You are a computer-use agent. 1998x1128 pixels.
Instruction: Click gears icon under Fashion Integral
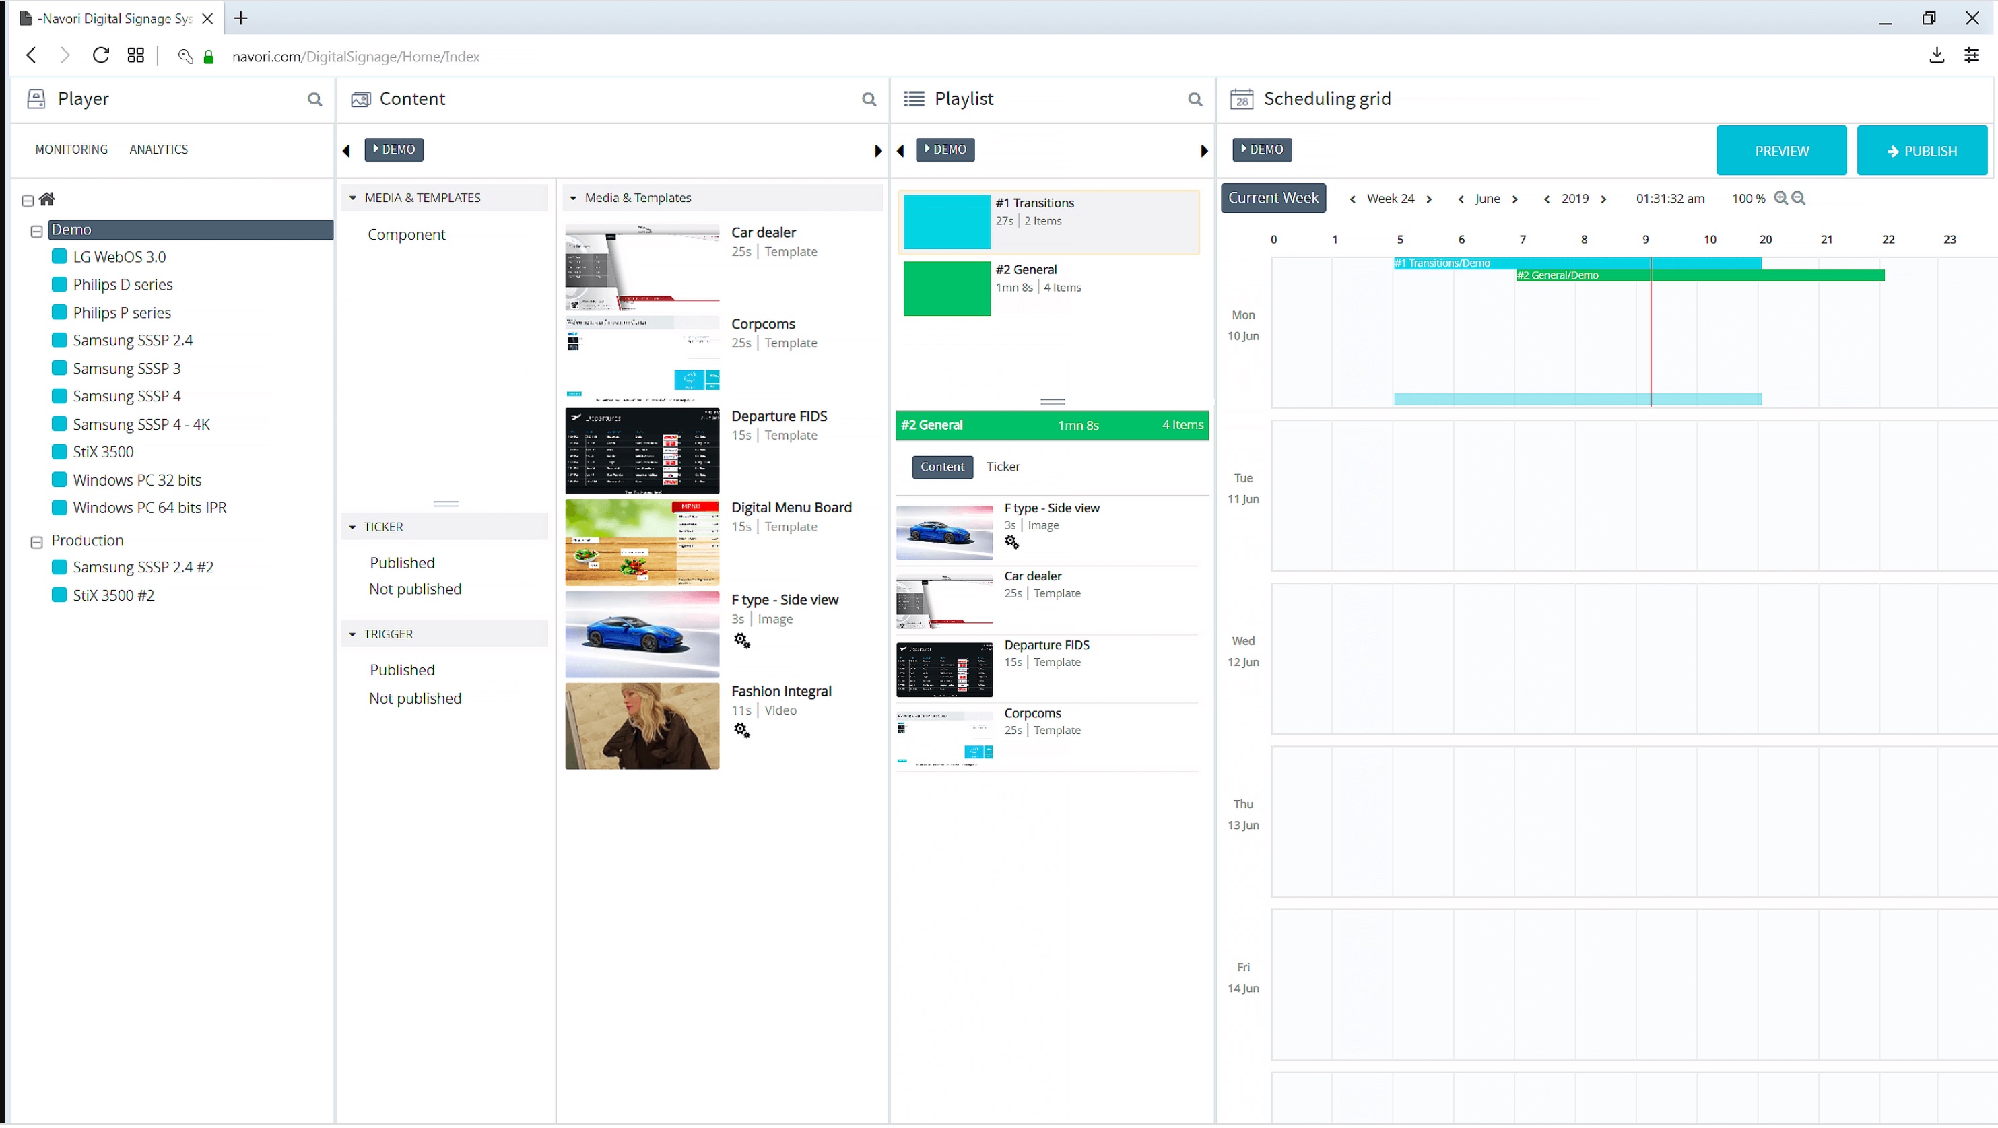click(x=741, y=731)
